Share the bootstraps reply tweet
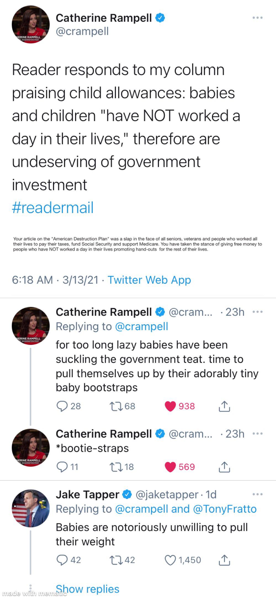 [x=225, y=406]
